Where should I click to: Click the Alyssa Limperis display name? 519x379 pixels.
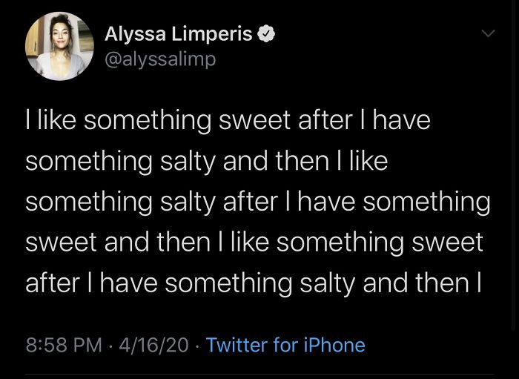(179, 34)
